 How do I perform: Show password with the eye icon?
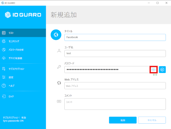coord(153,70)
